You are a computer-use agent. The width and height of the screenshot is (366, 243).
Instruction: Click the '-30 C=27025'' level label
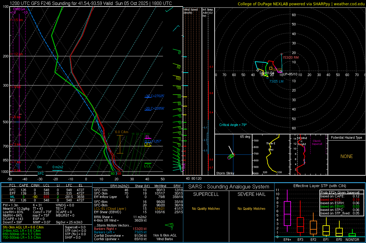[154, 96]
